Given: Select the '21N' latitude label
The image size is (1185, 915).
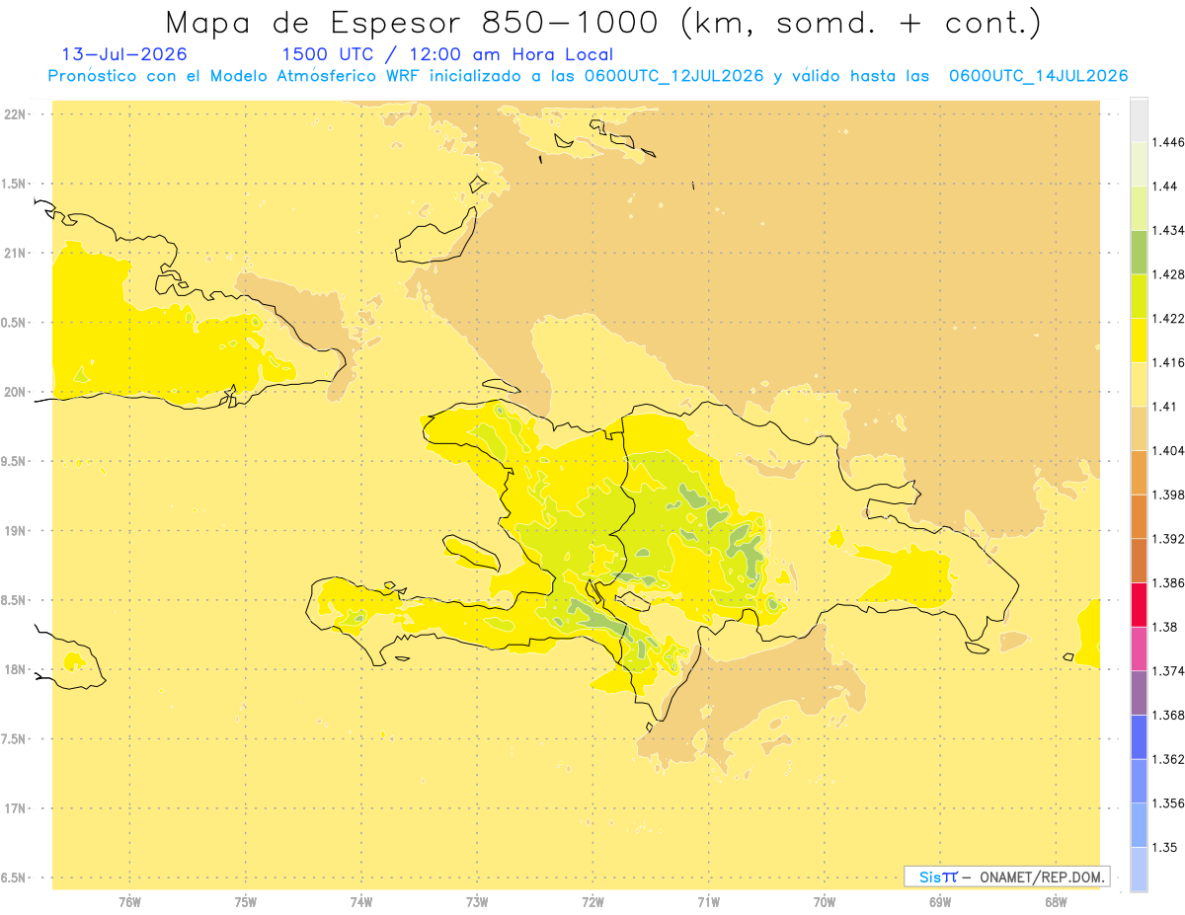Looking at the screenshot, I should 15,253.
